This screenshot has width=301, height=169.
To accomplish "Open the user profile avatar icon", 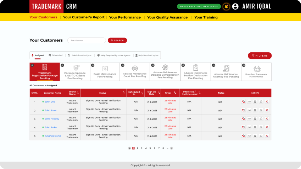I will [x=235, y=6].
